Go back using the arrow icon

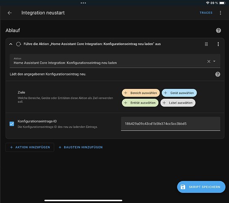tap(10, 13)
